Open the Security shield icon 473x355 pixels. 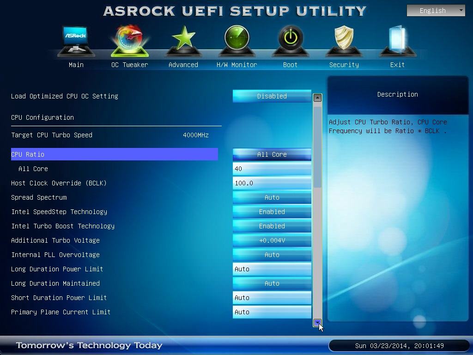[x=344, y=41]
